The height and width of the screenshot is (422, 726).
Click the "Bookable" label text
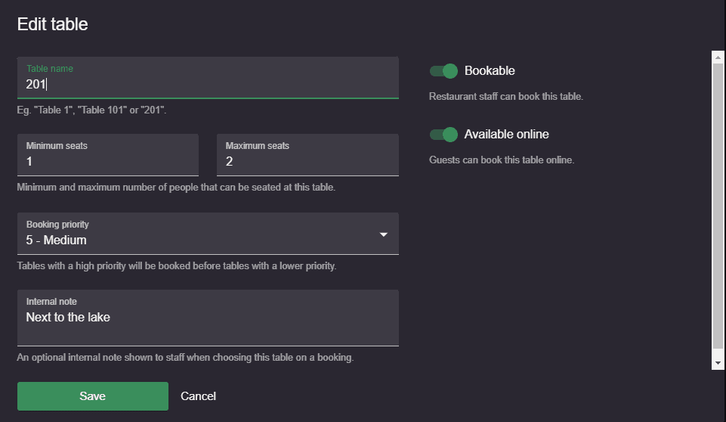pos(490,71)
